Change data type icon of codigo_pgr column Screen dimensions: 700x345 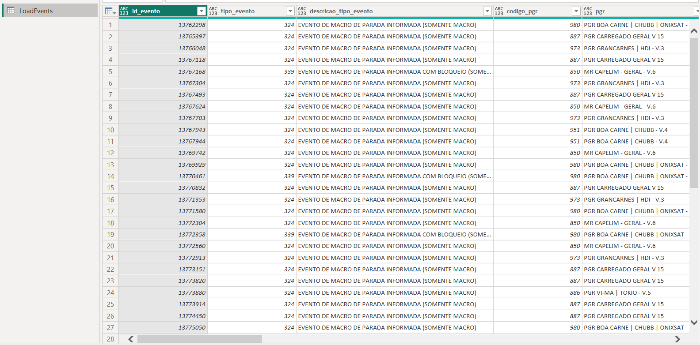[499, 11]
